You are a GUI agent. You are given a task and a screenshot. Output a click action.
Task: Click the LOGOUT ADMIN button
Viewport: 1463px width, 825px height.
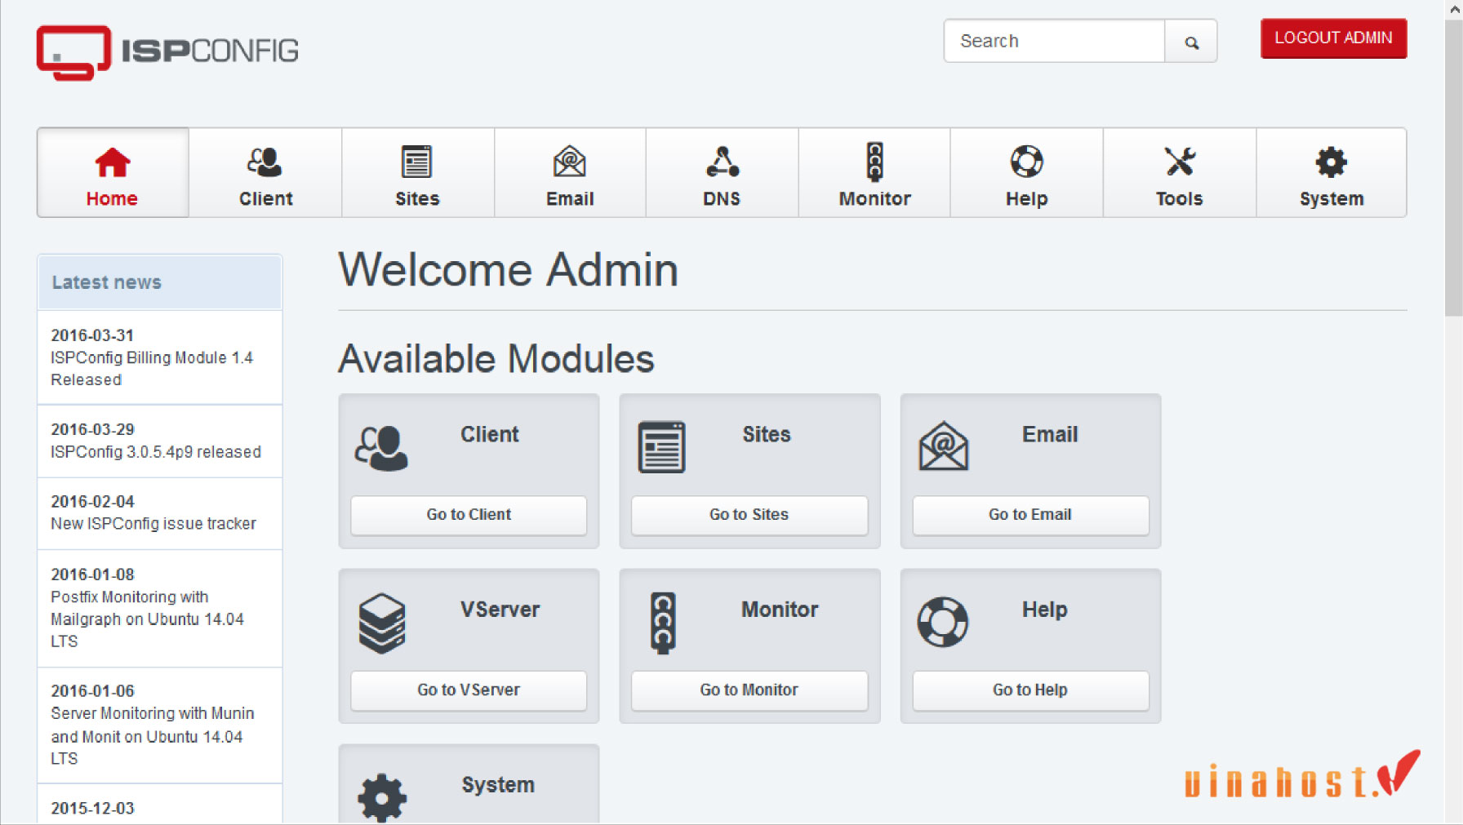[x=1333, y=38]
